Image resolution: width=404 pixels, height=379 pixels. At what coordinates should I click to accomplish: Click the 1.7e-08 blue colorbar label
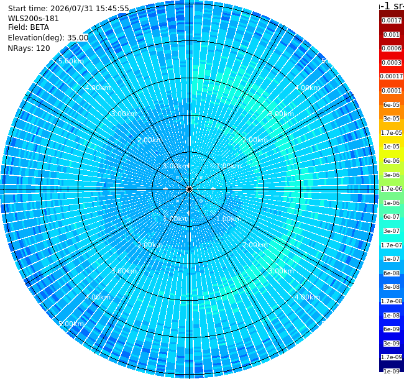[x=392, y=301]
